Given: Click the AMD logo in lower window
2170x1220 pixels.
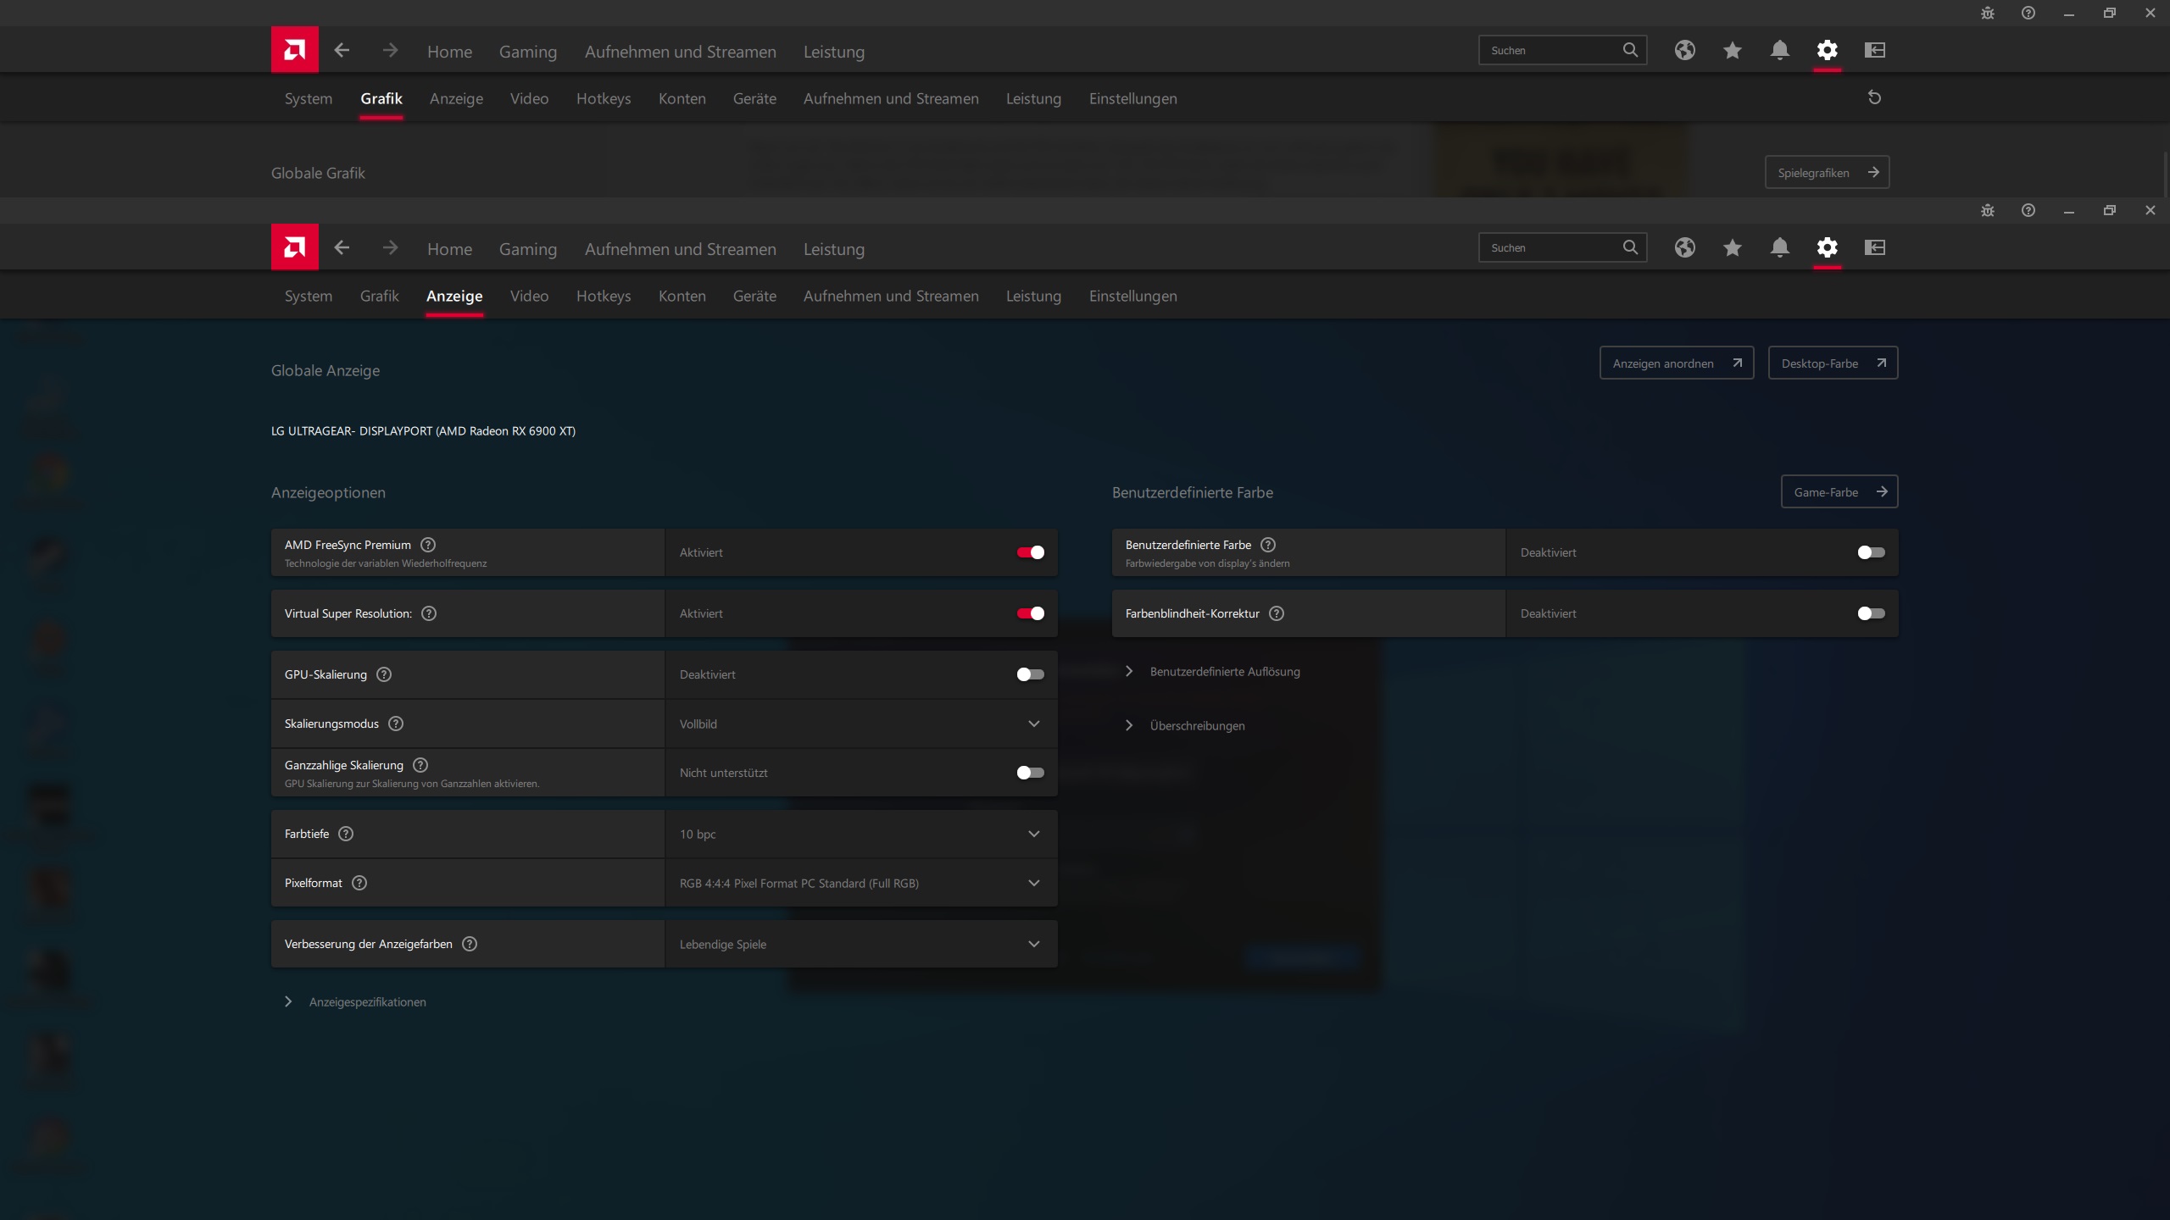Looking at the screenshot, I should click(294, 247).
